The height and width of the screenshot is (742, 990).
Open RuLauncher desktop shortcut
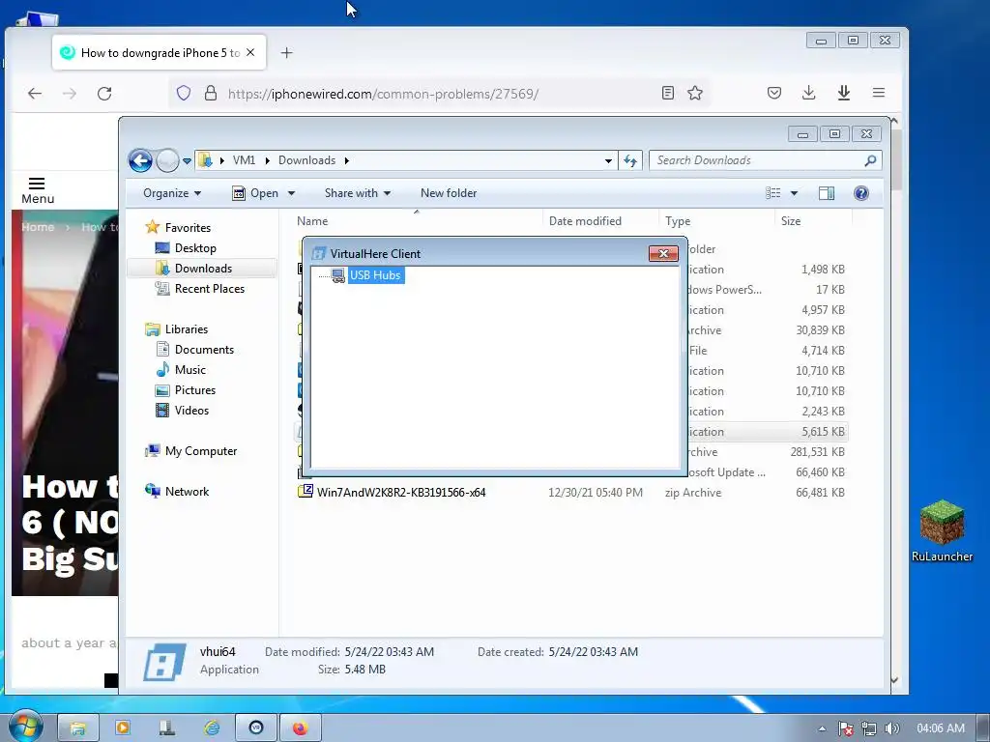click(x=942, y=531)
